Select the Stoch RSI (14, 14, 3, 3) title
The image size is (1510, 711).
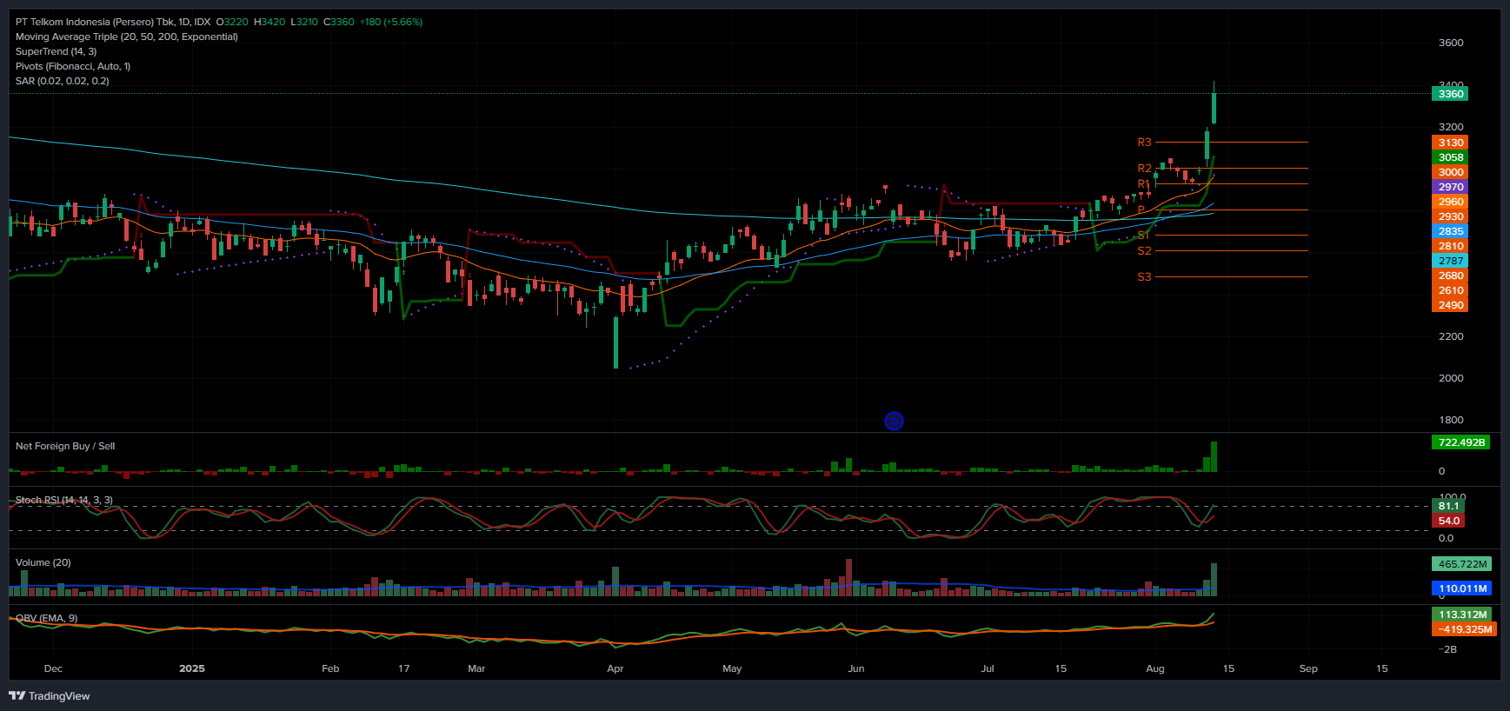[x=64, y=500]
